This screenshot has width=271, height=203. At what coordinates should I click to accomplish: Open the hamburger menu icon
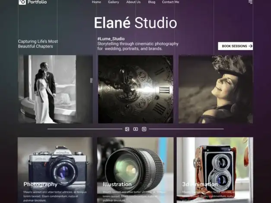point(250,2)
